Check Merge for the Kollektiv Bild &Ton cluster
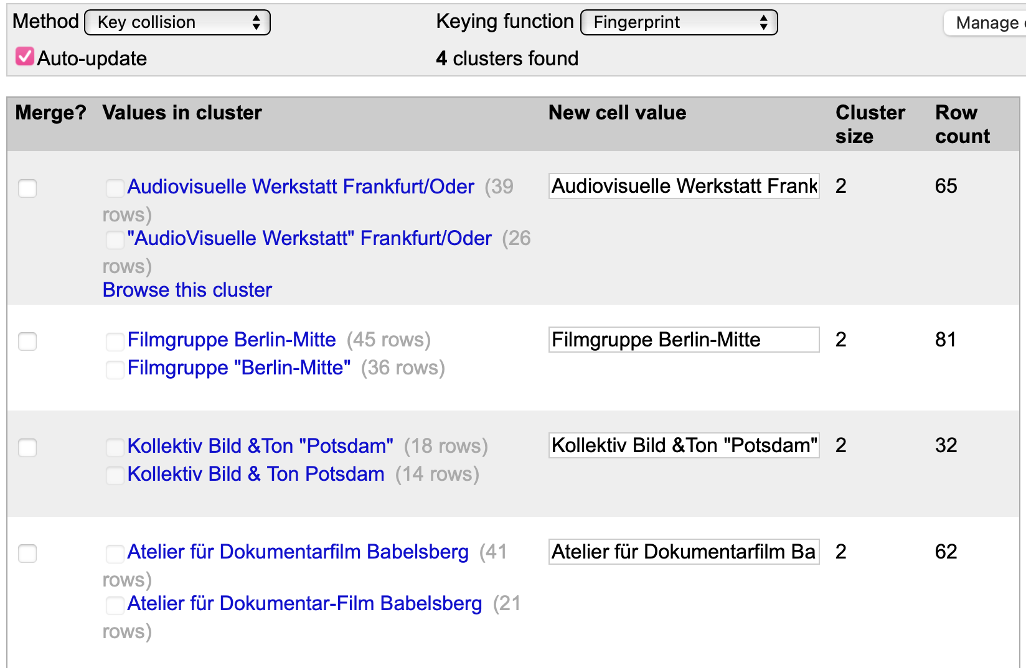The height and width of the screenshot is (668, 1026). tap(27, 447)
